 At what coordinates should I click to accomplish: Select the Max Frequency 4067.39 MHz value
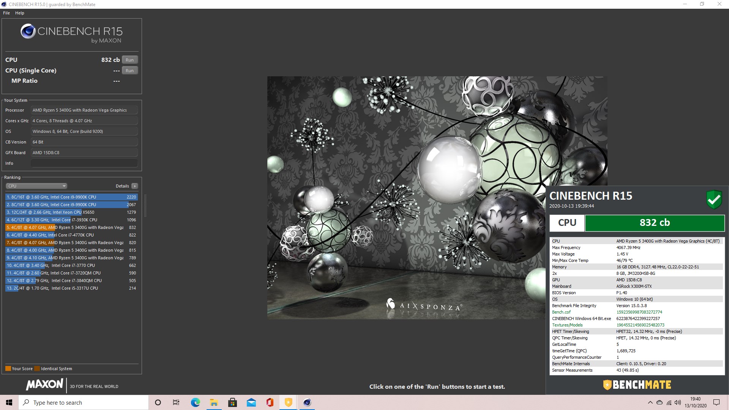(628, 248)
